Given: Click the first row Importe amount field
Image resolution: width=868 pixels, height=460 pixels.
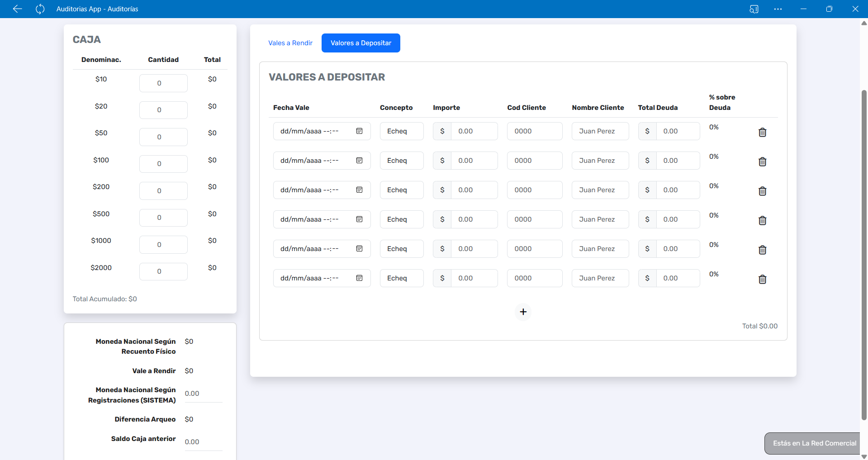Looking at the screenshot, I should tap(474, 131).
